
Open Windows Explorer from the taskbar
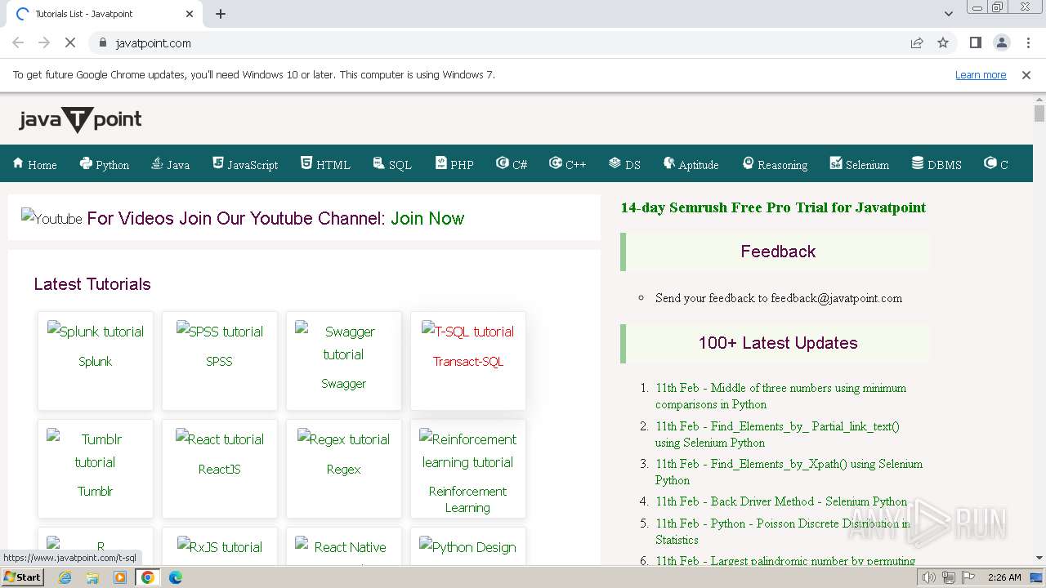tap(92, 577)
